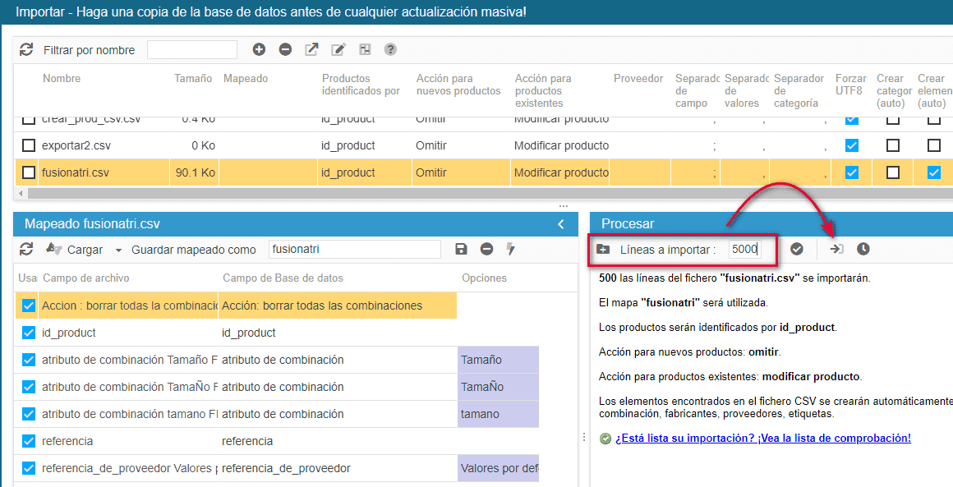Start the import with the arrow icon
953x487 pixels.
tap(836, 249)
